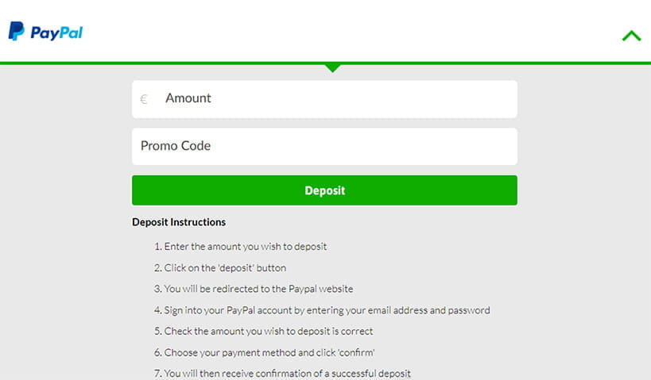This screenshot has width=651, height=380.
Task: Click the PayPal double-P logo icon
Action: click(16, 31)
